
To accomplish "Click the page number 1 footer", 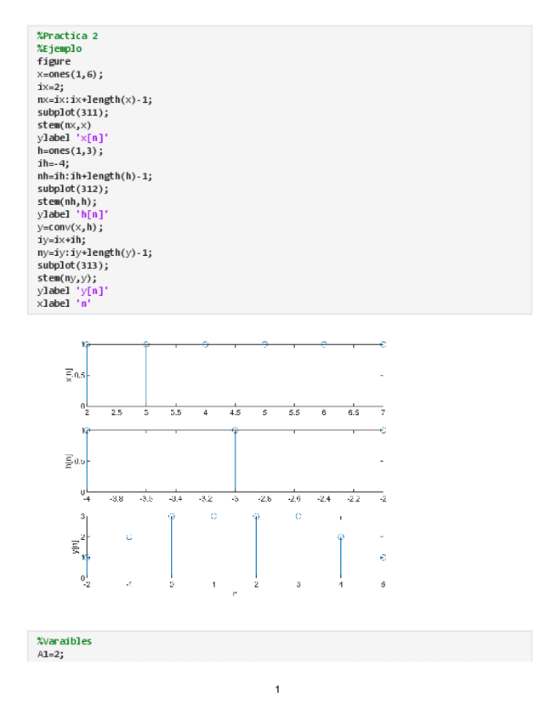I will pos(277,689).
